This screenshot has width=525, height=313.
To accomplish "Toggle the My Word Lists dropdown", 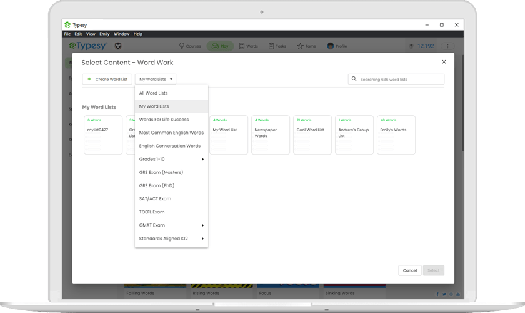I will (156, 79).
